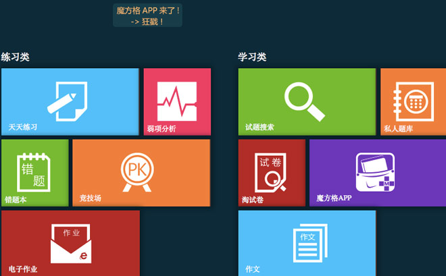Click the 试题搜索 label text
Screen dimensions: 446x276
point(259,128)
